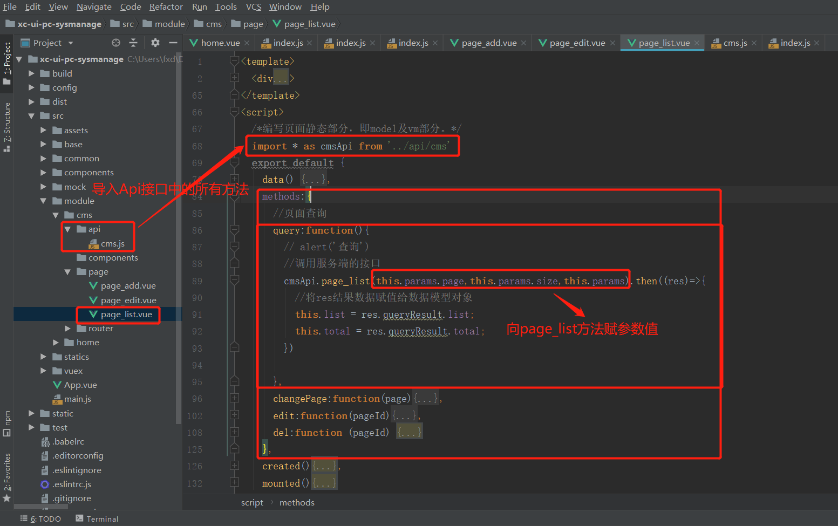Expand the assets folder
The width and height of the screenshot is (838, 526).
(43, 130)
